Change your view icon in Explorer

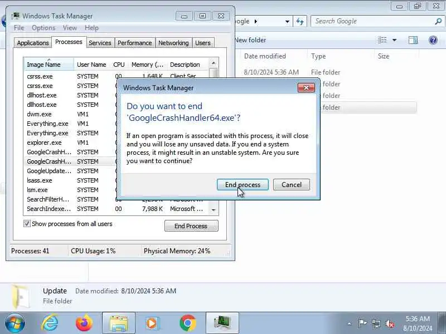coord(382,40)
